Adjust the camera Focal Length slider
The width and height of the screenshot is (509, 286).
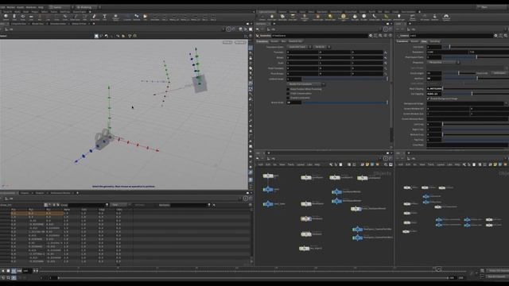459,73
